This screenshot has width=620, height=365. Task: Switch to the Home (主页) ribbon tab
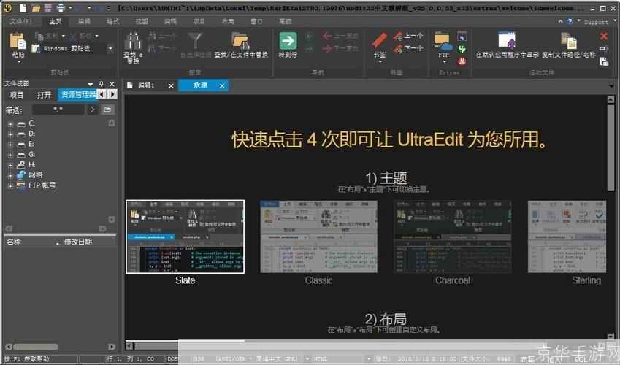(56, 21)
